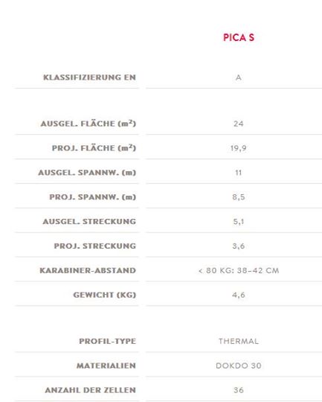The height and width of the screenshot is (402, 322).
Task: Select the AUSGEL. STRECKUNG label
Action: (x=89, y=221)
